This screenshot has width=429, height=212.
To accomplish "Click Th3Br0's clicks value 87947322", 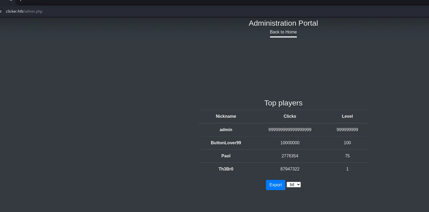I will (x=290, y=169).
